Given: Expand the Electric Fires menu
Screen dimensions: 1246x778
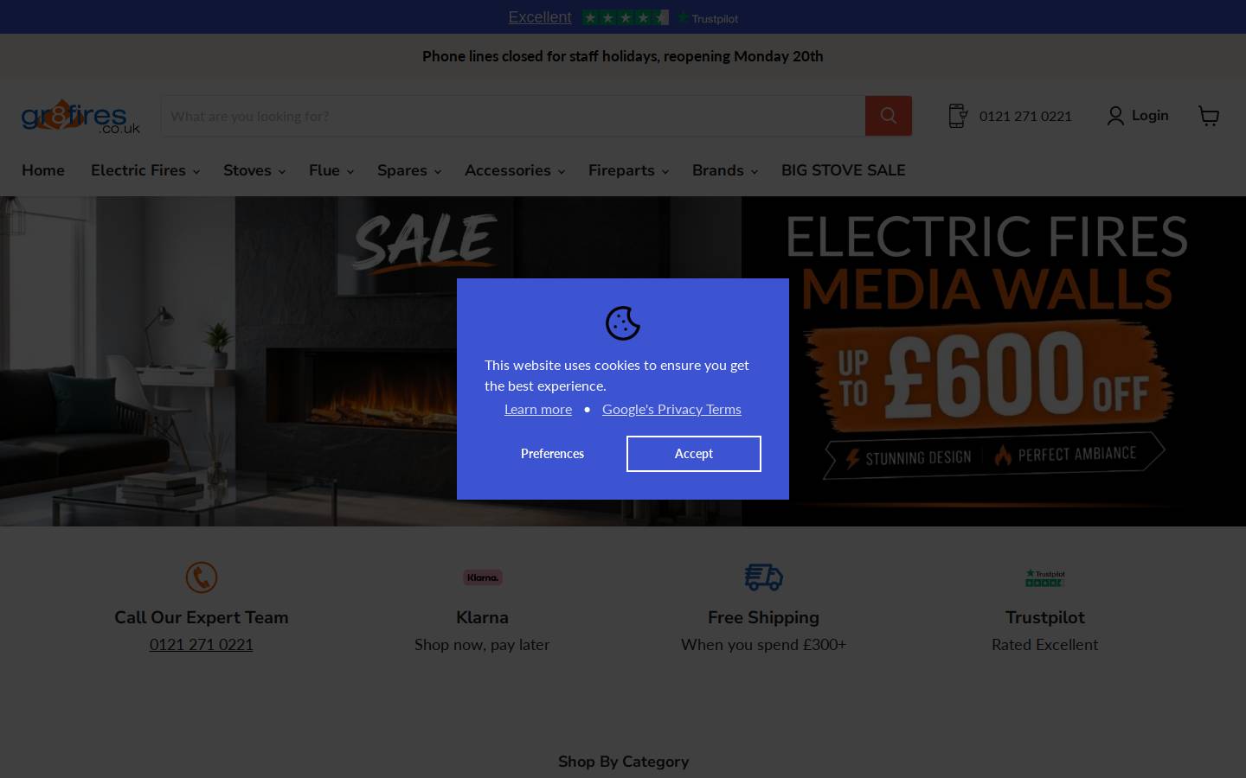Looking at the screenshot, I should pyautogui.click(x=145, y=170).
